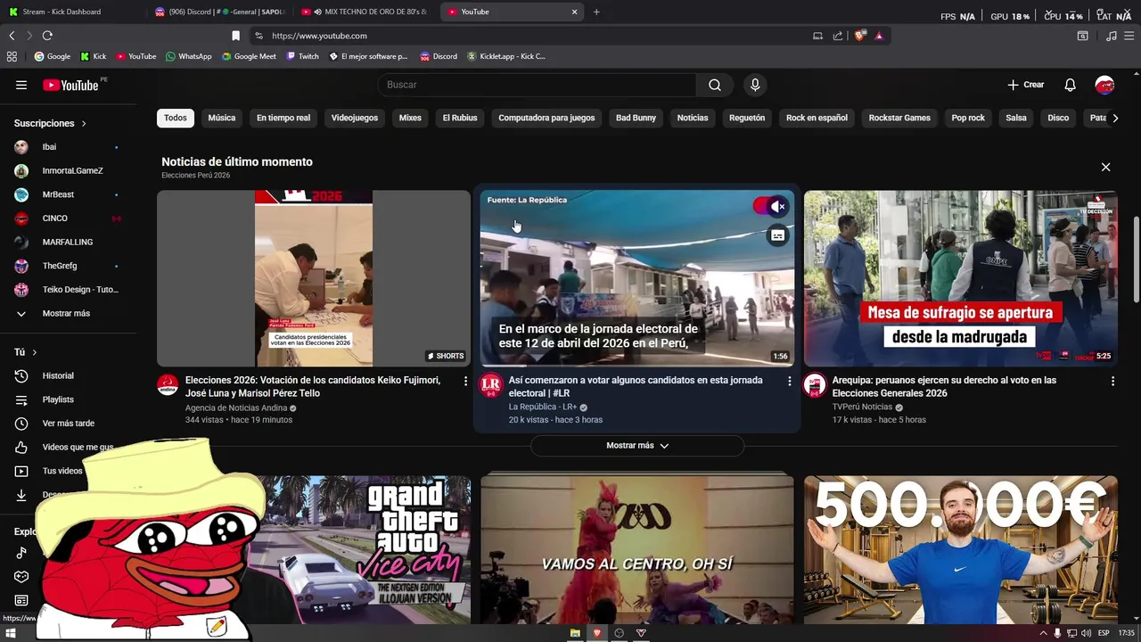Open the system tray overflow arrow
This screenshot has height=642, width=1141.
coord(1043,633)
